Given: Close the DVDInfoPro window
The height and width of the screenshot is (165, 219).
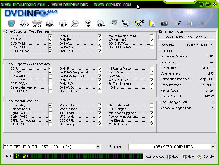Looking at the screenshot, I should (214, 5).
